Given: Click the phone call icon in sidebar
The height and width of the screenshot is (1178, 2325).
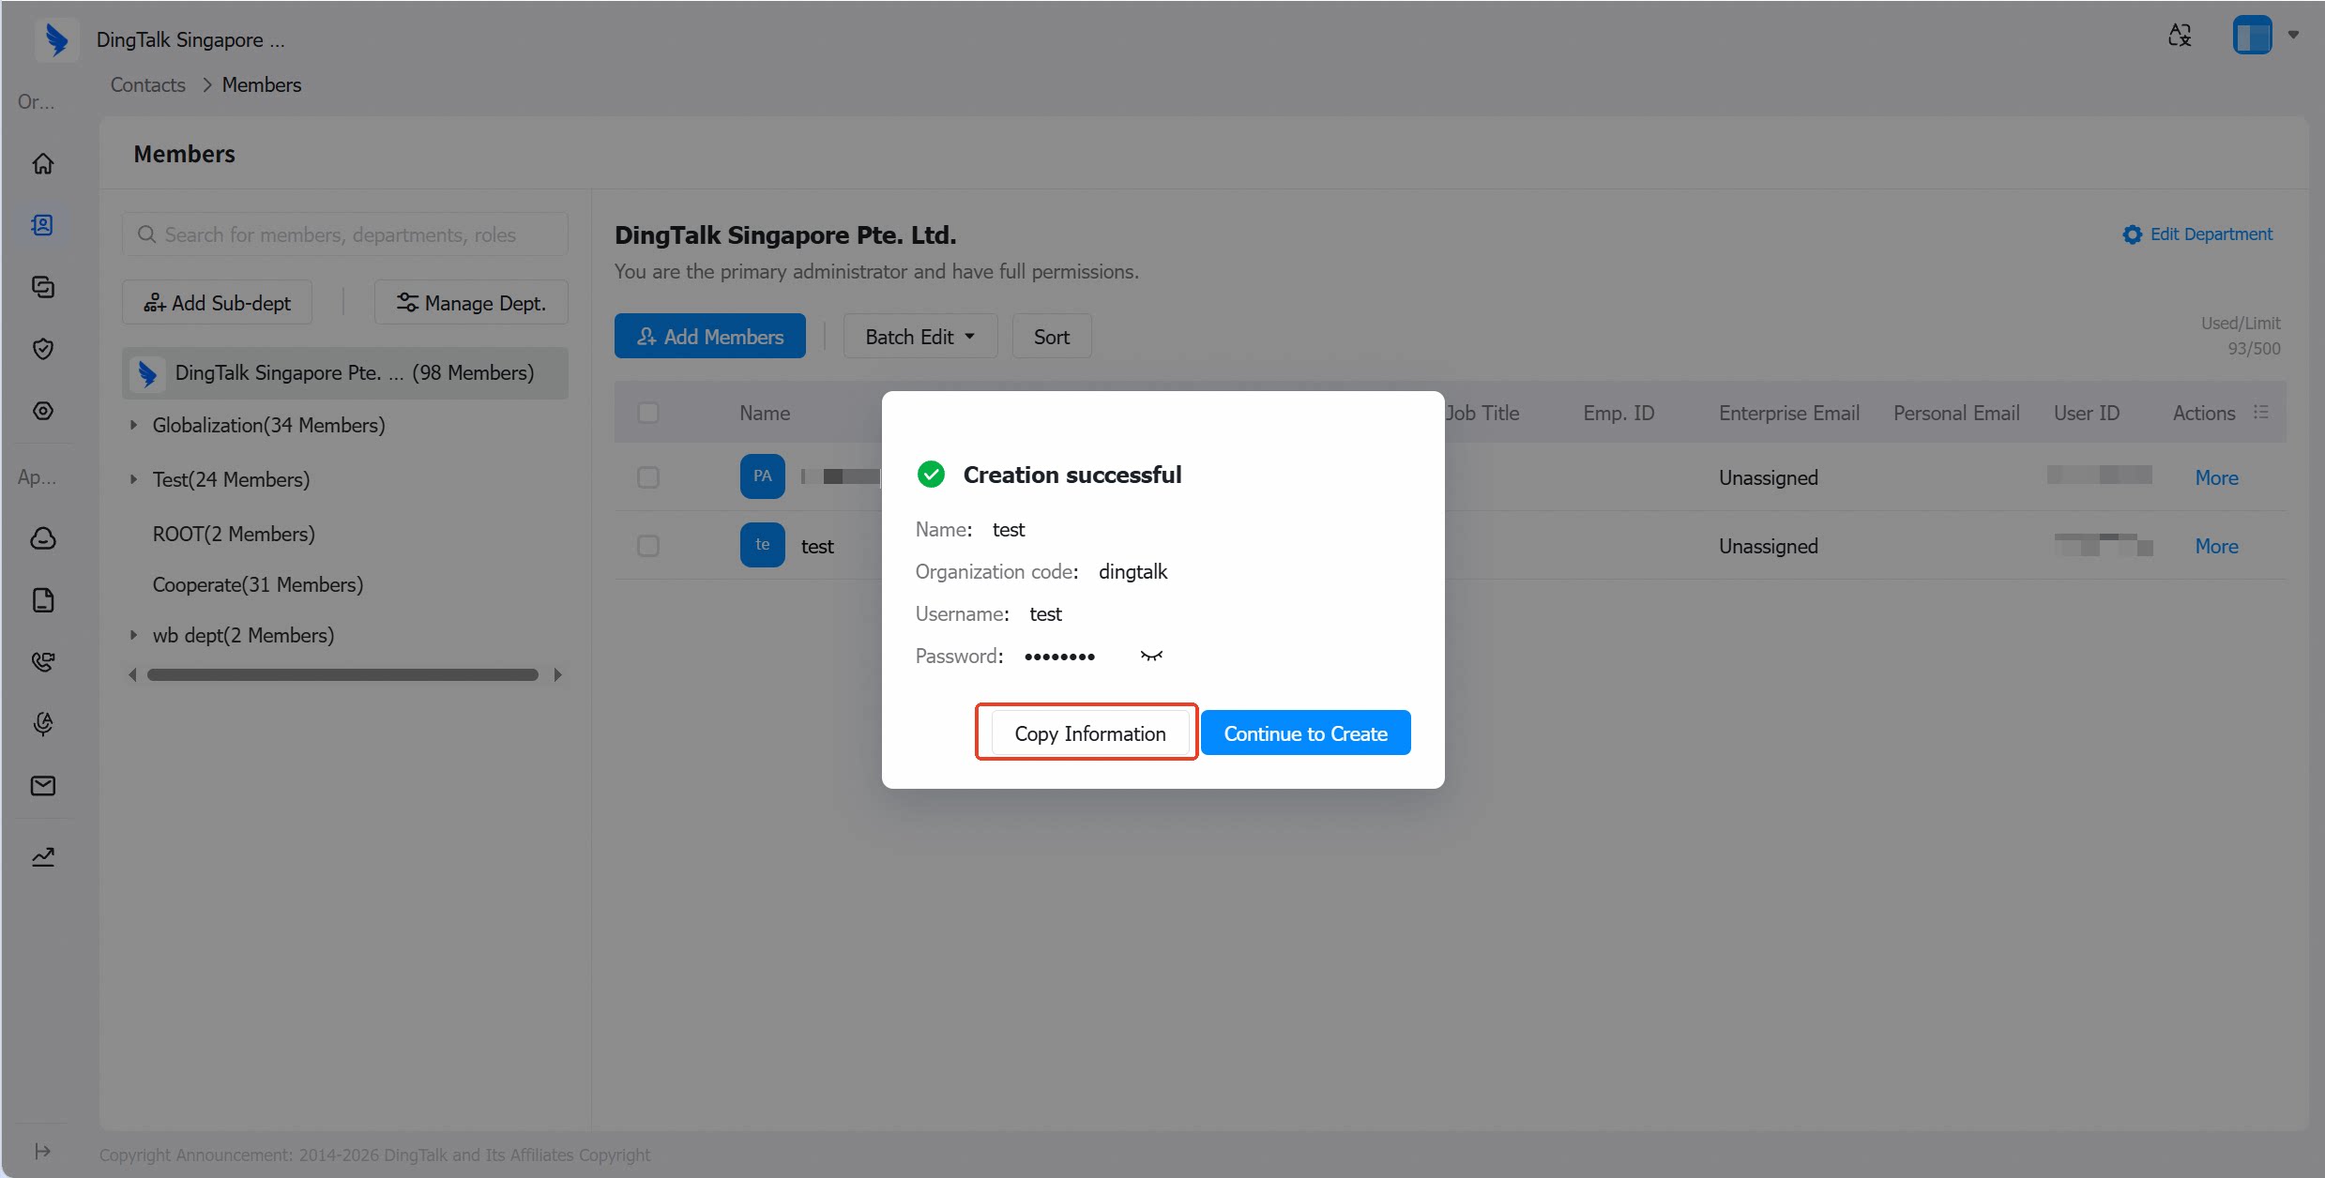Looking at the screenshot, I should tap(43, 662).
